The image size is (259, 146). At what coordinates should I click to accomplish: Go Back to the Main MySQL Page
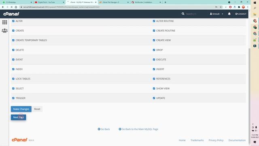click(138, 129)
